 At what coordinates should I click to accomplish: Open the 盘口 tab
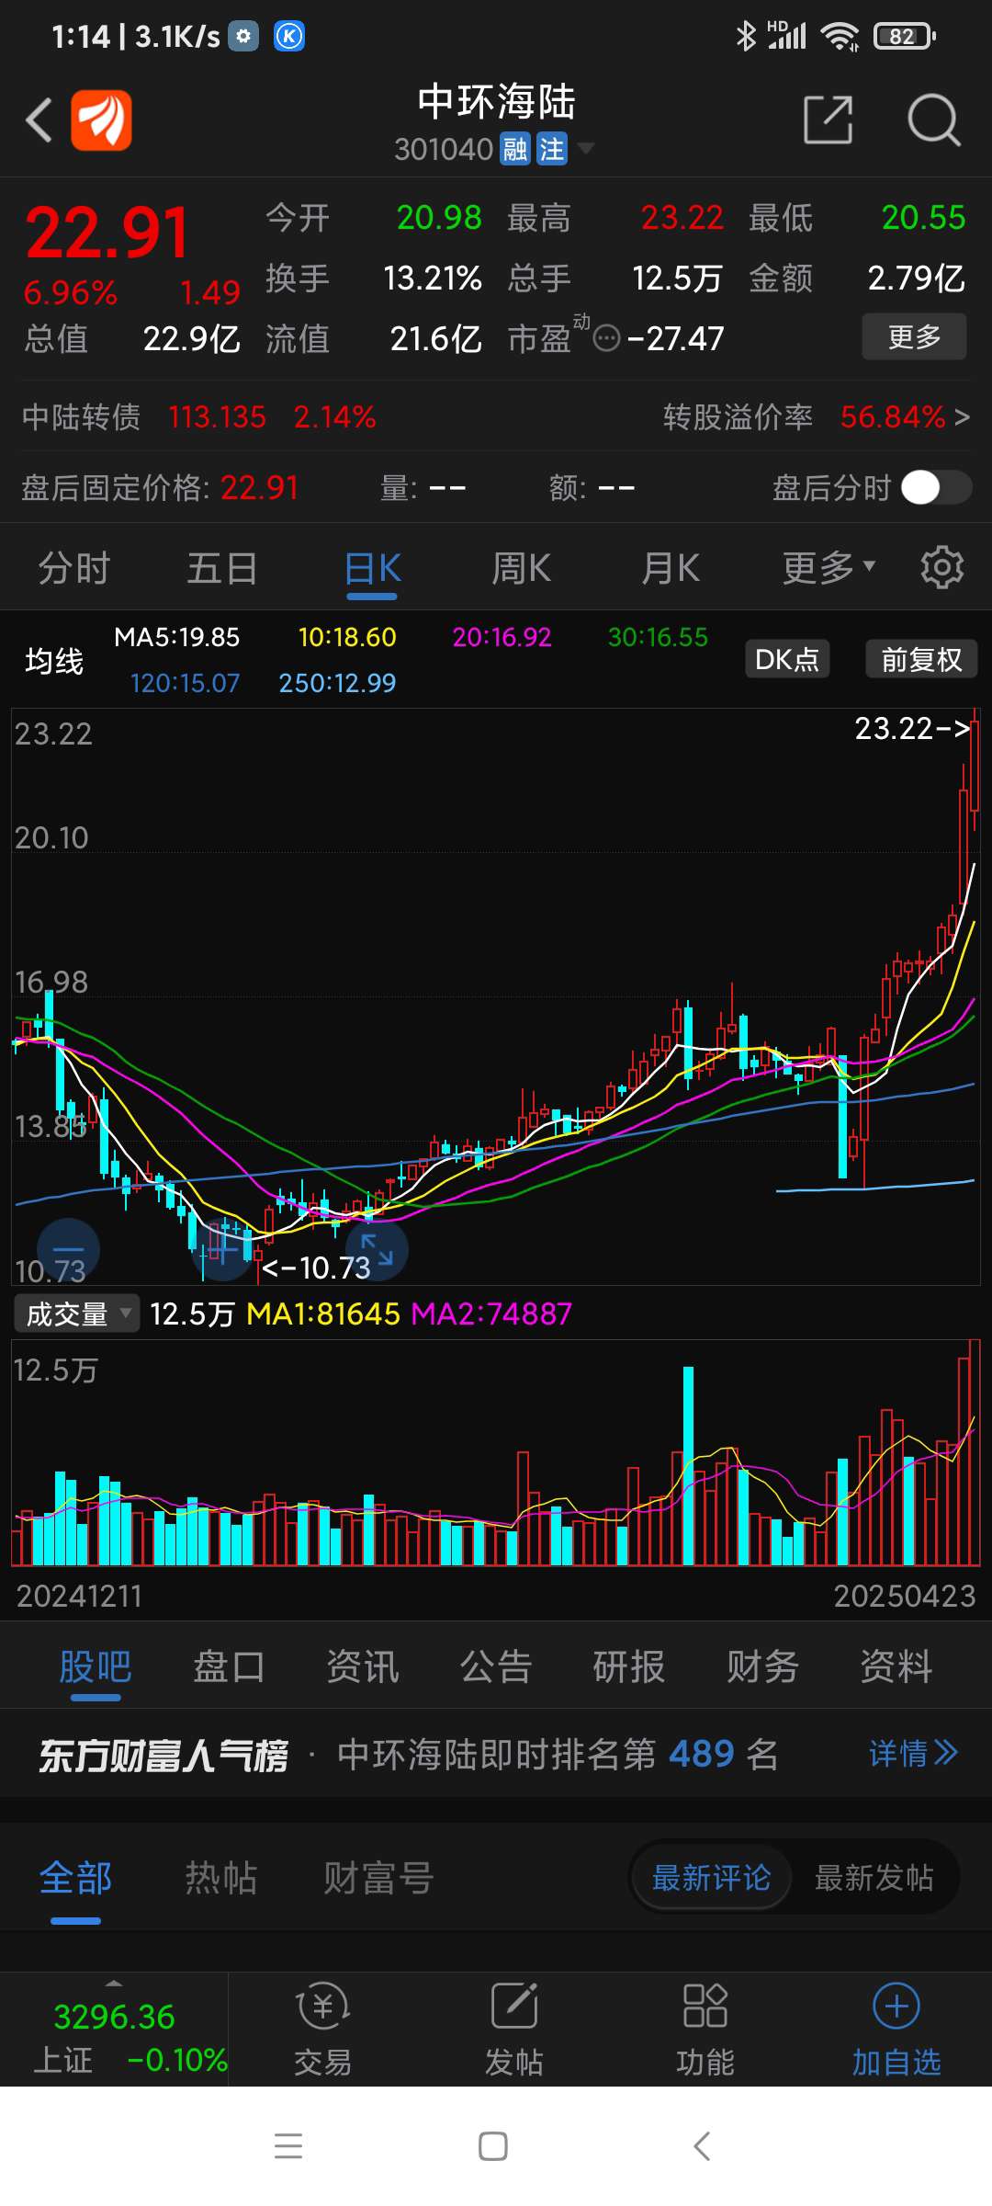(229, 1666)
